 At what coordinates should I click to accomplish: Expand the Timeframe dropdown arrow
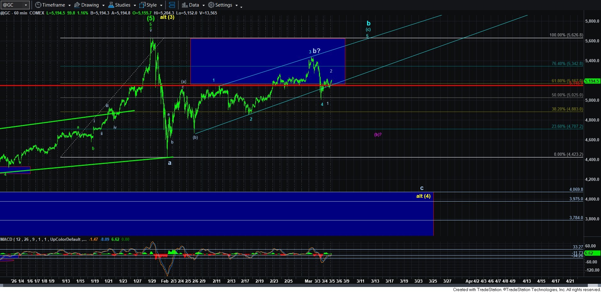tap(69, 5)
